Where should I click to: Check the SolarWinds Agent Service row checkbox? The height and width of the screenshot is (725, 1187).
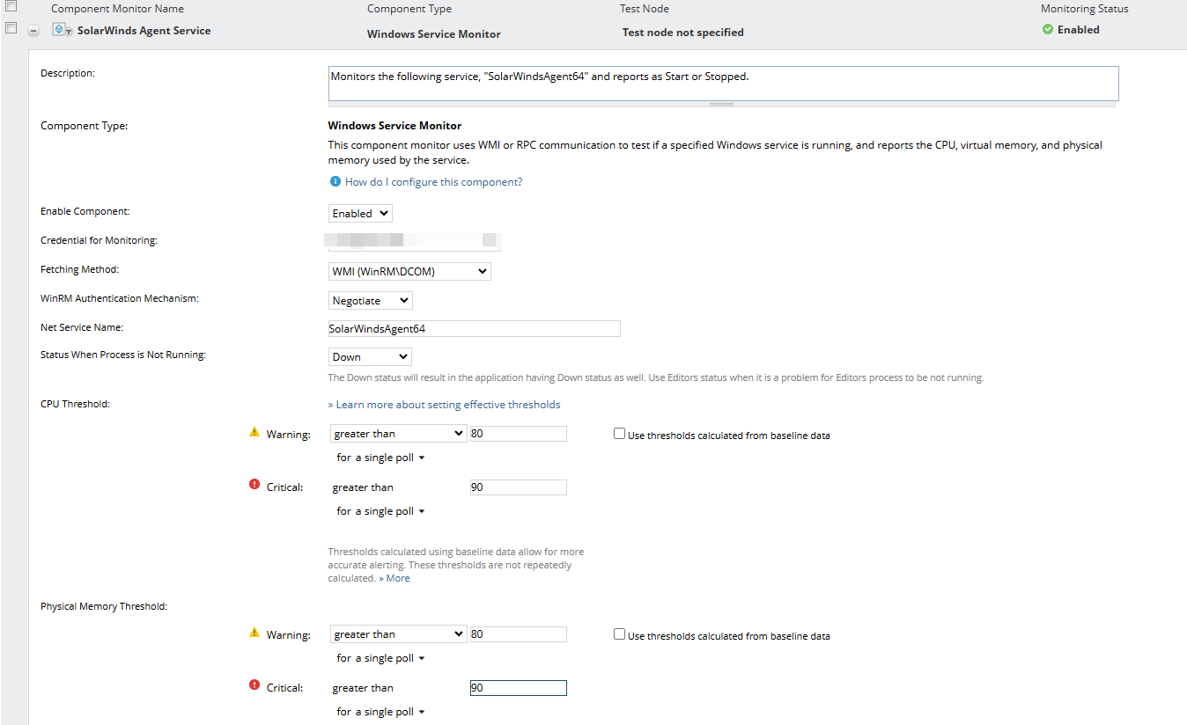click(x=11, y=28)
